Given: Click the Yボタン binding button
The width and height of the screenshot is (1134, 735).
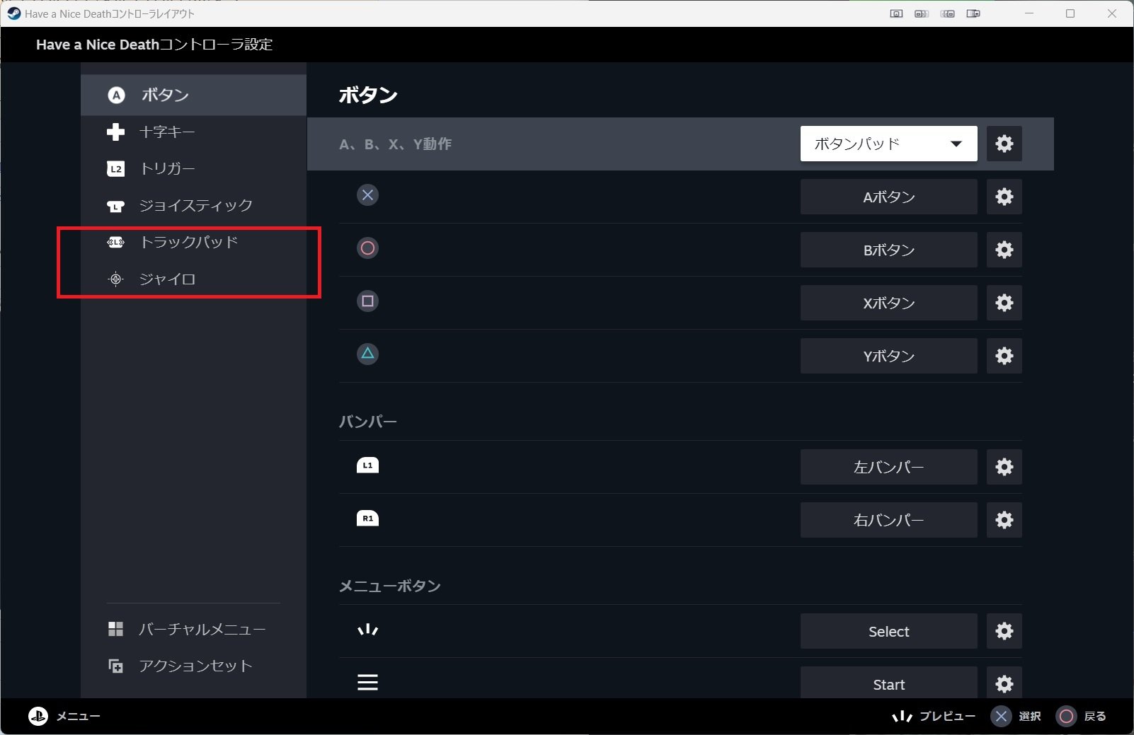Looking at the screenshot, I should [888, 356].
